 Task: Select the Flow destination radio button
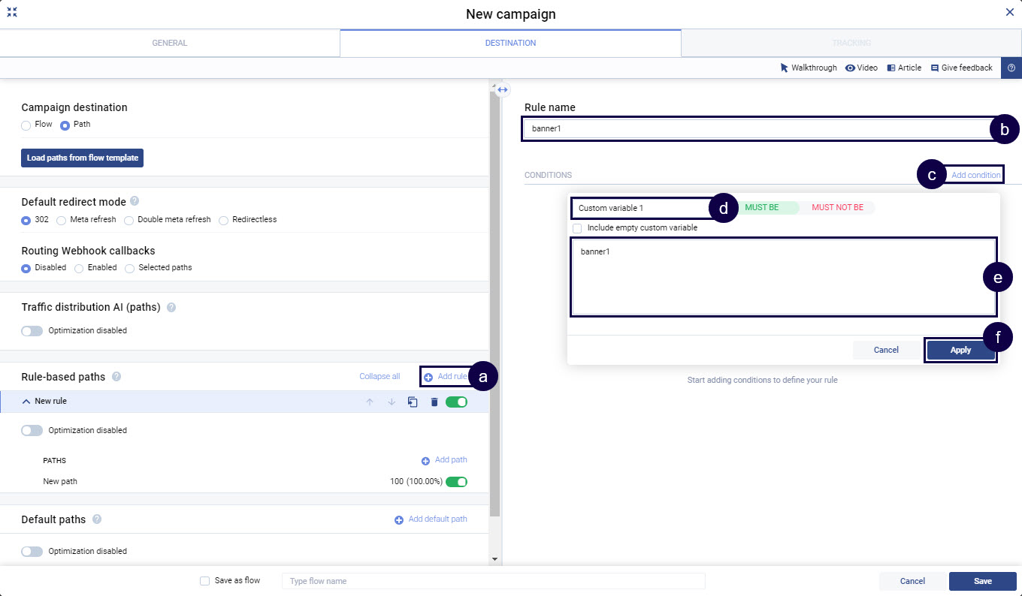[26, 125]
